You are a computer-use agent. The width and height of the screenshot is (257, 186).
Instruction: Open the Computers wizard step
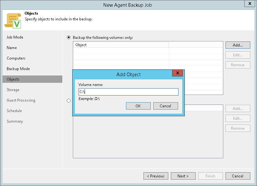16,58
